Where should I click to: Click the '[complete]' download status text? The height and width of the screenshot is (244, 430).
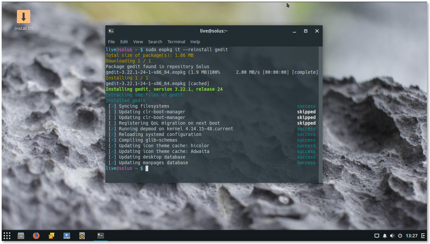pyautogui.click(x=305, y=72)
